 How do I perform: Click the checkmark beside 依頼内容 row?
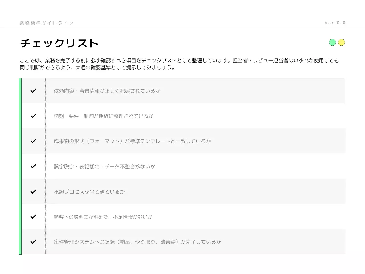(x=33, y=91)
